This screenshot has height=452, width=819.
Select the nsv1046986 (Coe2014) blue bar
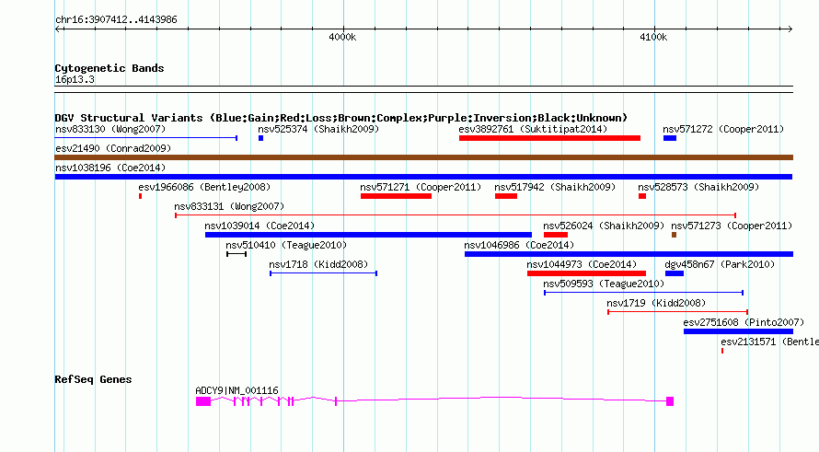(x=629, y=254)
